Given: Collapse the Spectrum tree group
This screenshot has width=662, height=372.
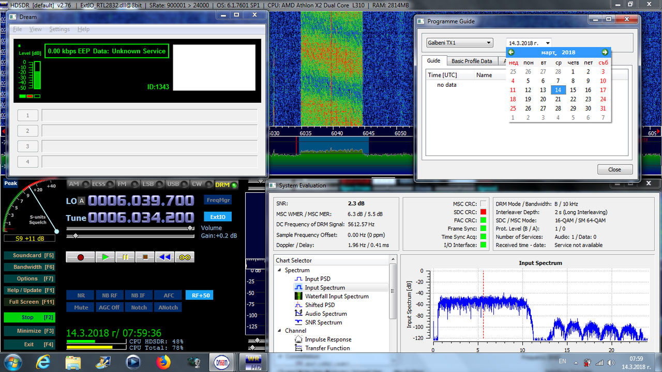Looking at the screenshot, I should click(x=280, y=270).
